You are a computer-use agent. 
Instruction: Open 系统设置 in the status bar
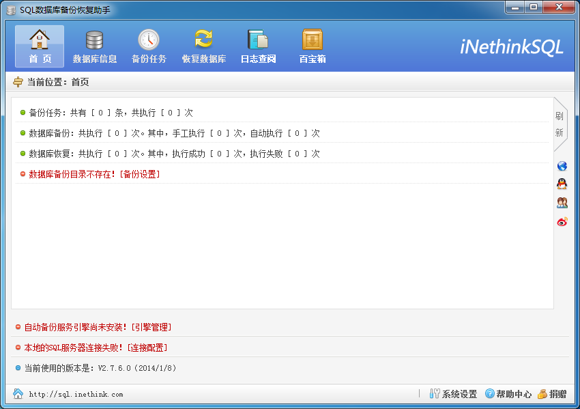tap(453, 394)
